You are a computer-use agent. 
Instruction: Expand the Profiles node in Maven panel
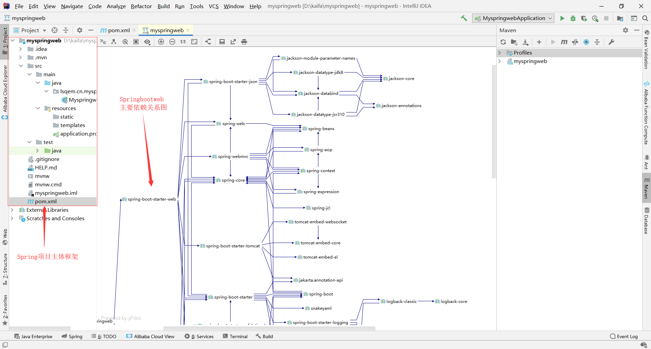click(499, 53)
